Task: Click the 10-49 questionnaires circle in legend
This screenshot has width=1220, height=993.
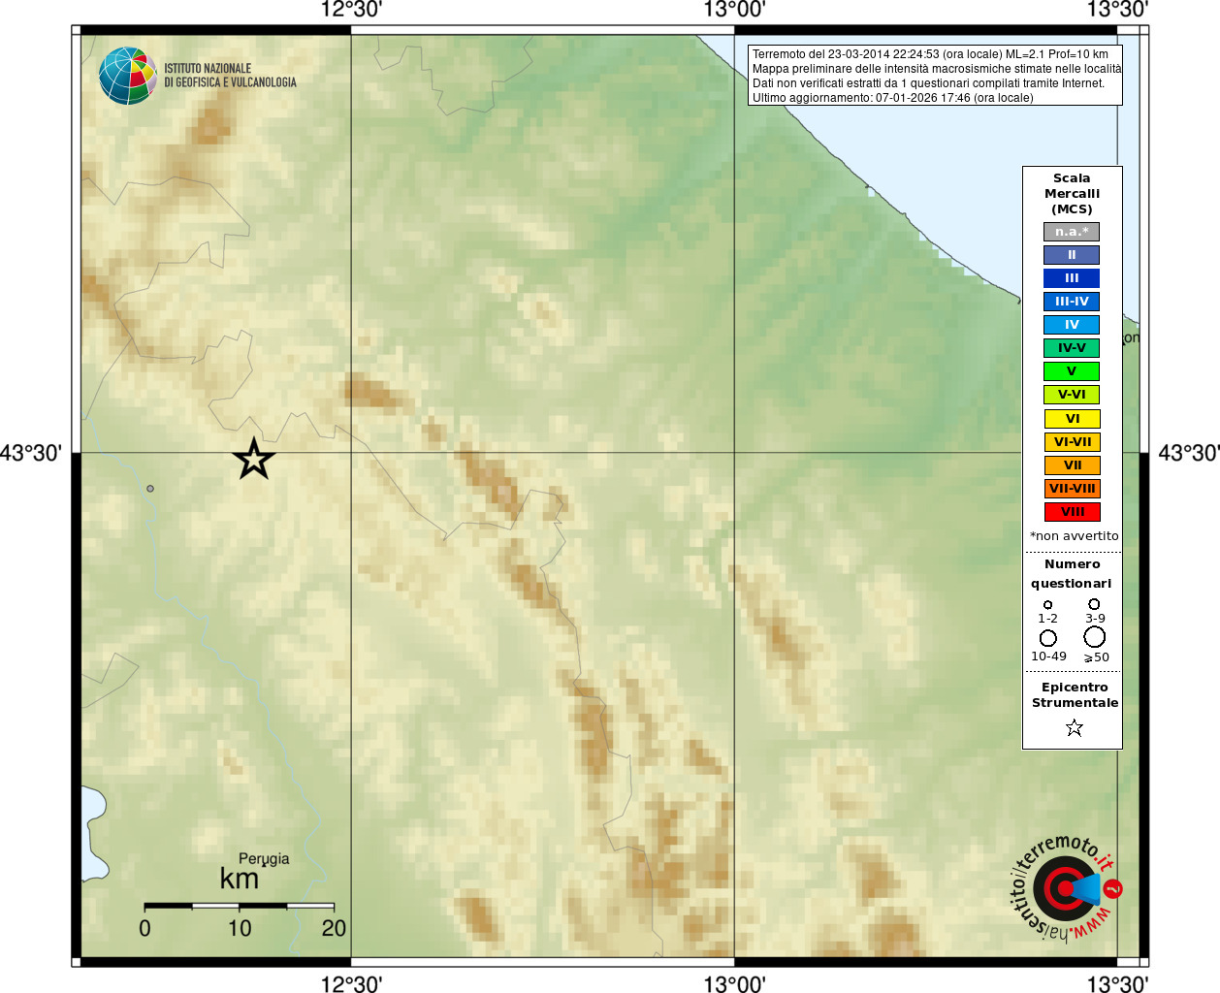Action: click(1048, 638)
